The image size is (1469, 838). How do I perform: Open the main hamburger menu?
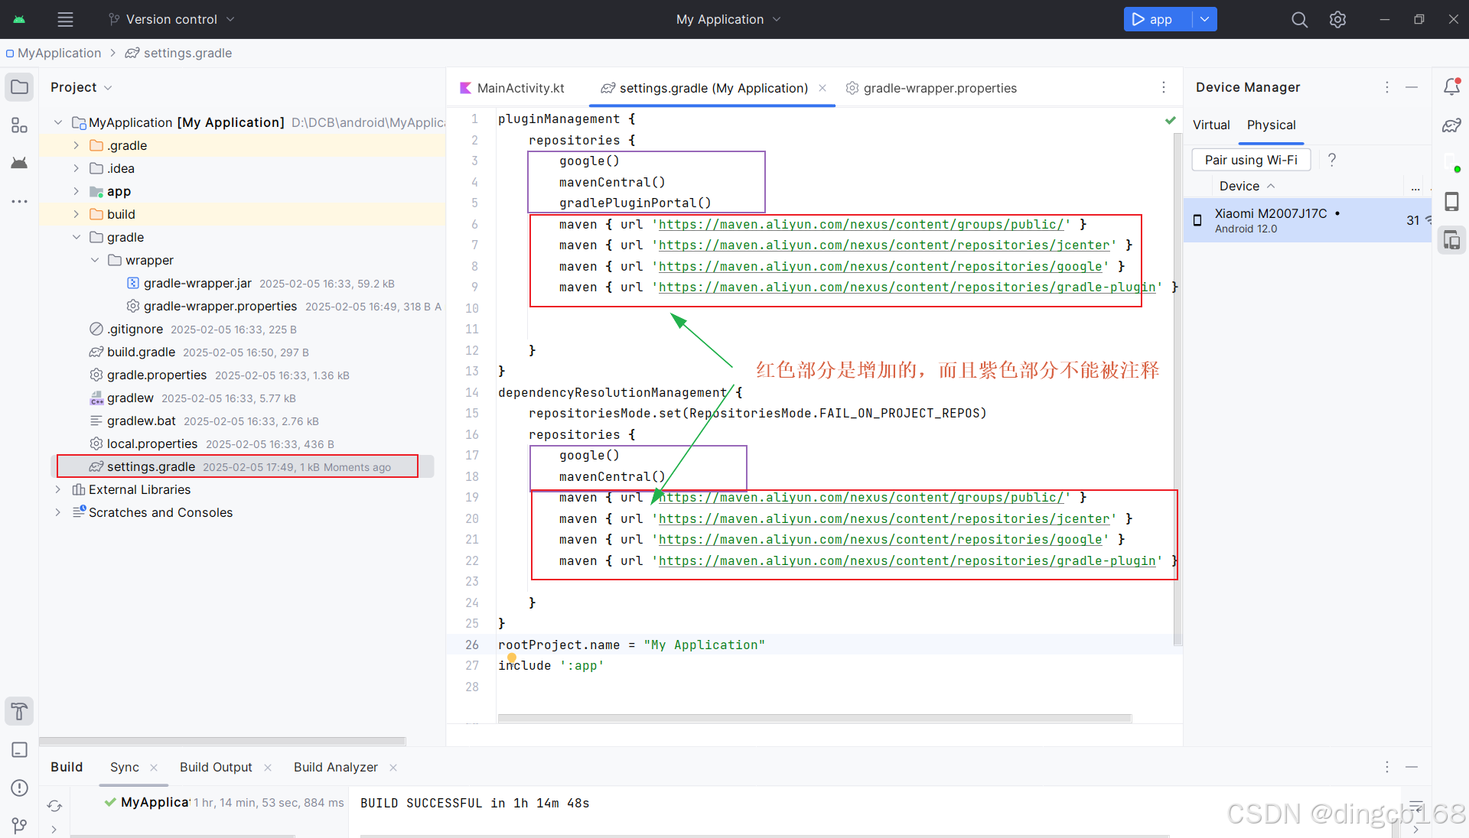click(65, 19)
